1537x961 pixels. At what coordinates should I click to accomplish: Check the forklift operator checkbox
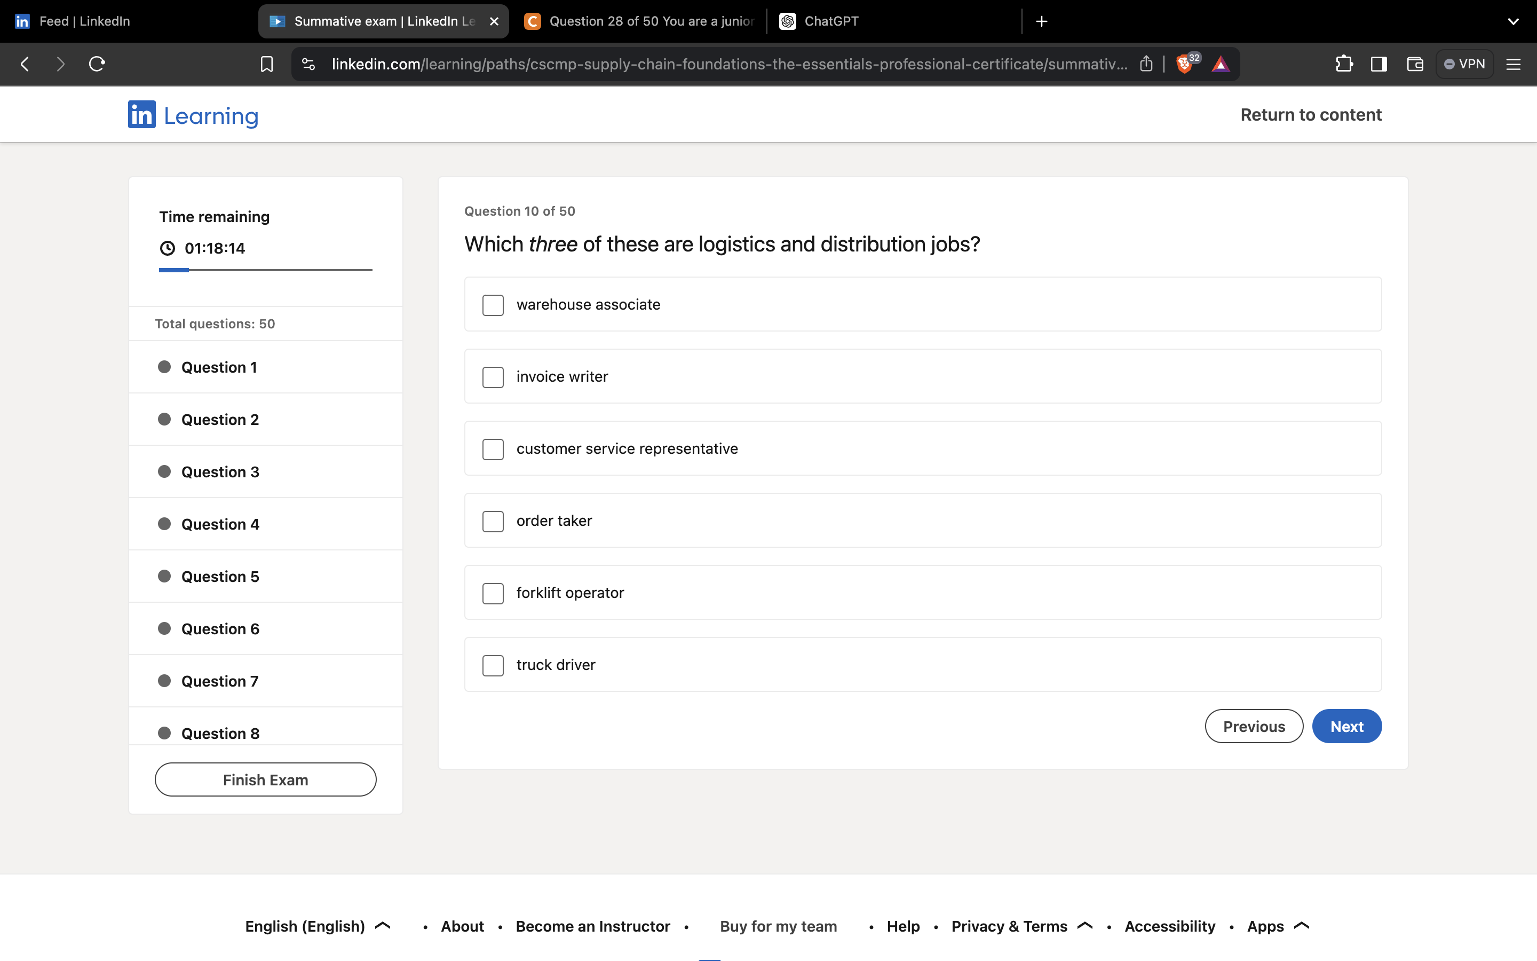tap(493, 593)
